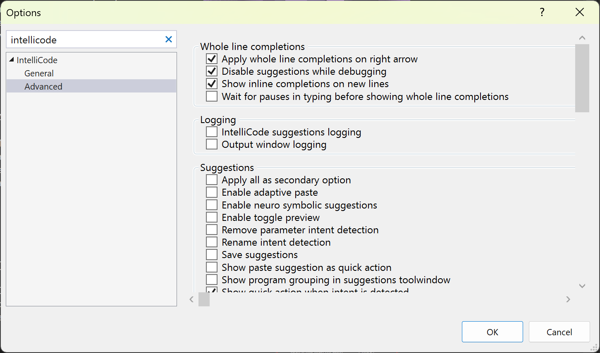Image resolution: width=600 pixels, height=353 pixels.
Task: Click the right chevron on the horizontal scrollbar
Action: coord(568,299)
